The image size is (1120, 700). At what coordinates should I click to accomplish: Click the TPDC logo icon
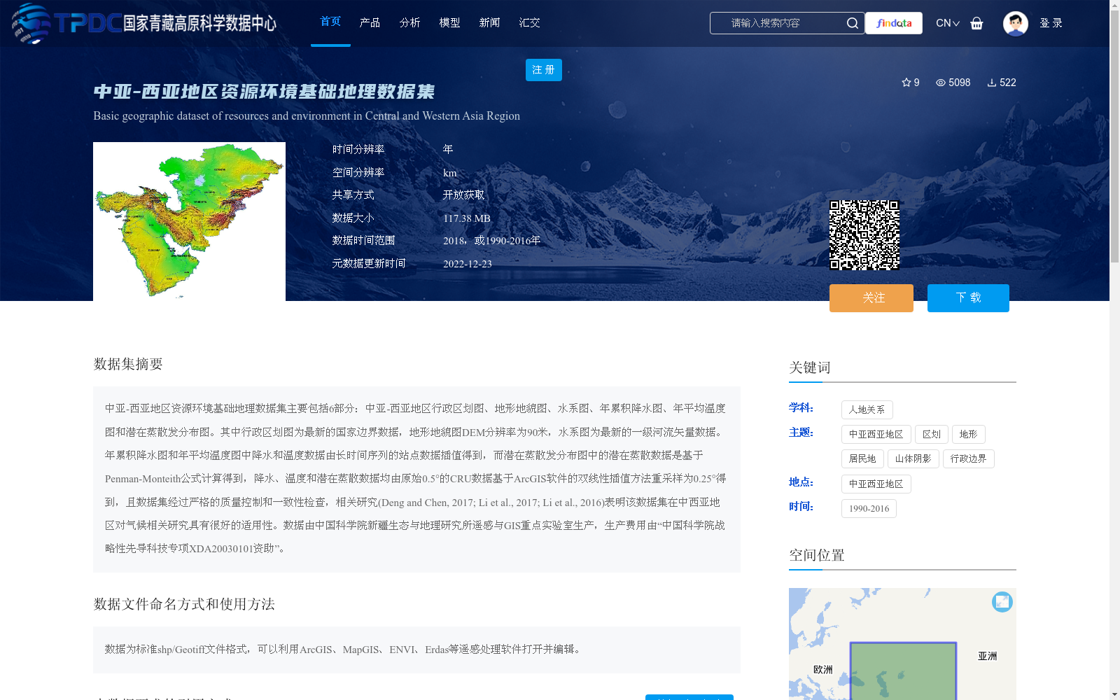click(x=29, y=23)
